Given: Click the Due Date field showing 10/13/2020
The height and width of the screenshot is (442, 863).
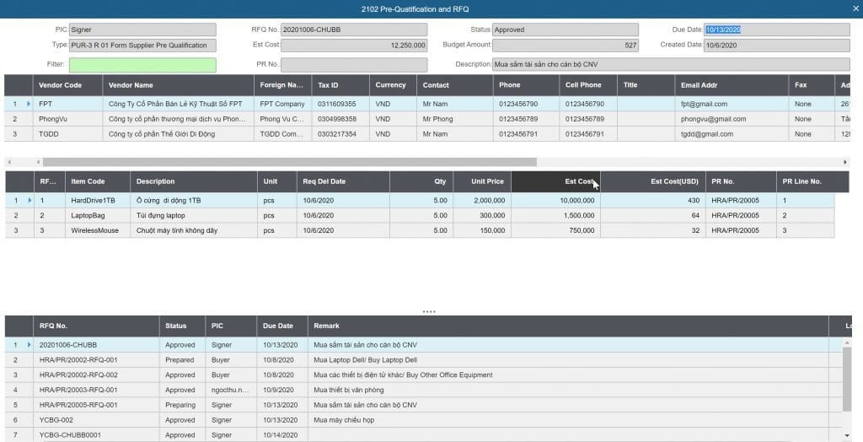Looking at the screenshot, I should (776, 30).
